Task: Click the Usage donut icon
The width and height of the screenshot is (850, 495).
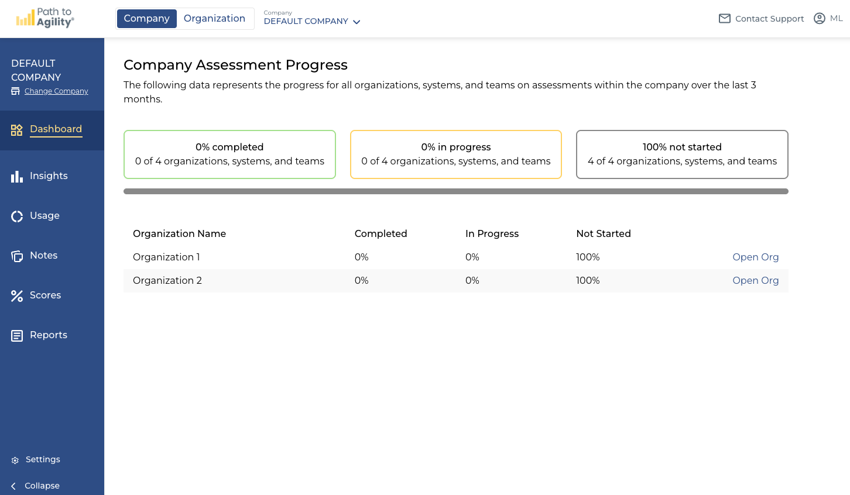Action: point(17,216)
